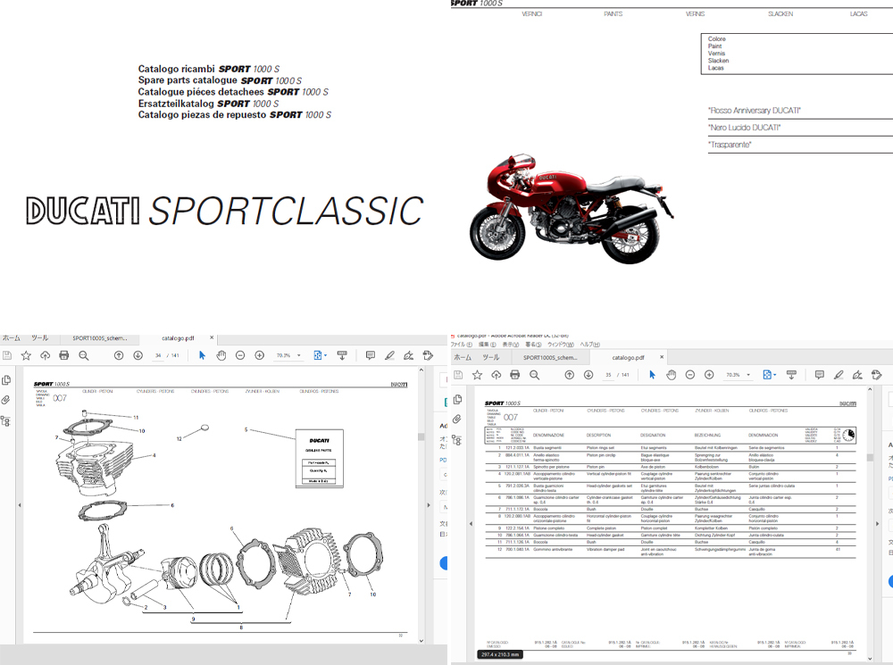This screenshot has width=893, height=665.
Task: Click page number field showing 35
Action: [x=609, y=375]
